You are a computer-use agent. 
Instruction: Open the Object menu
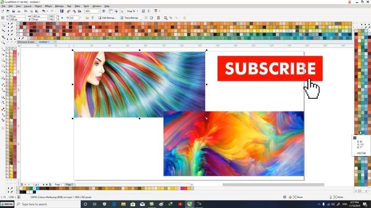(x=38, y=6)
